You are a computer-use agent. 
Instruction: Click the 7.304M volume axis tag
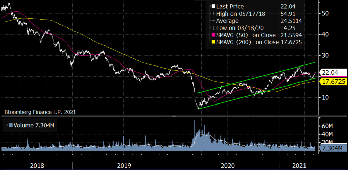333,149
